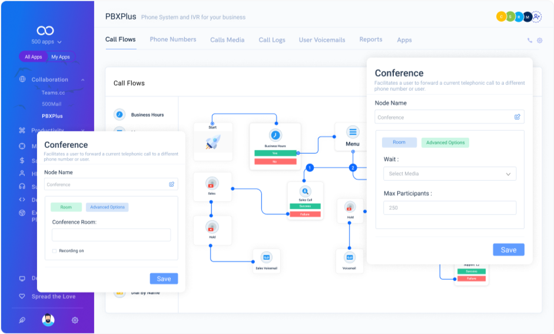The height and width of the screenshot is (334, 554).
Task: Select the All Apps toggle option
Action: click(x=33, y=57)
